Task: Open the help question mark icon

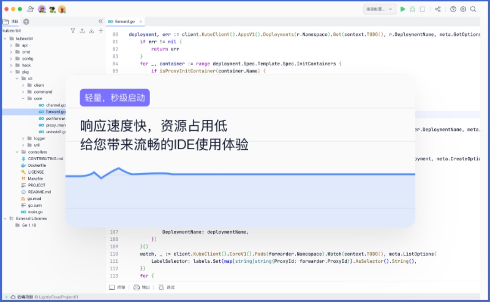Action: (453, 9)
